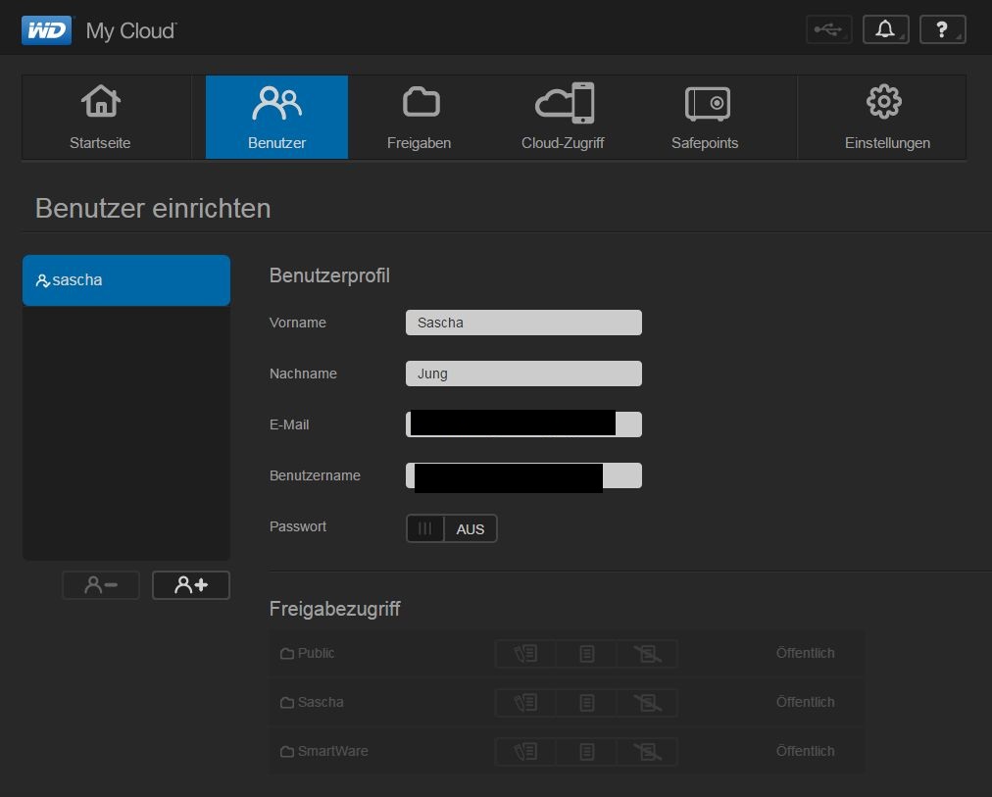Click the Freigabezugriff heading
This screenshot has height=797, width=992.
click(x=334, y=609)
